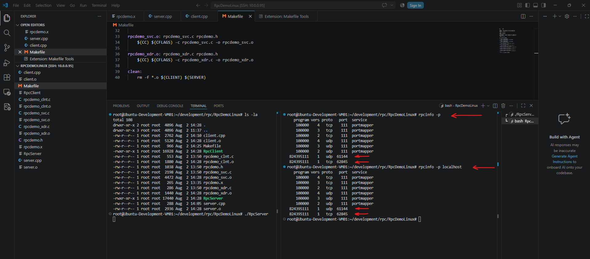
Task: Open the terminal launch profile dropdown arrow
Action: click(x=488, y=106)
